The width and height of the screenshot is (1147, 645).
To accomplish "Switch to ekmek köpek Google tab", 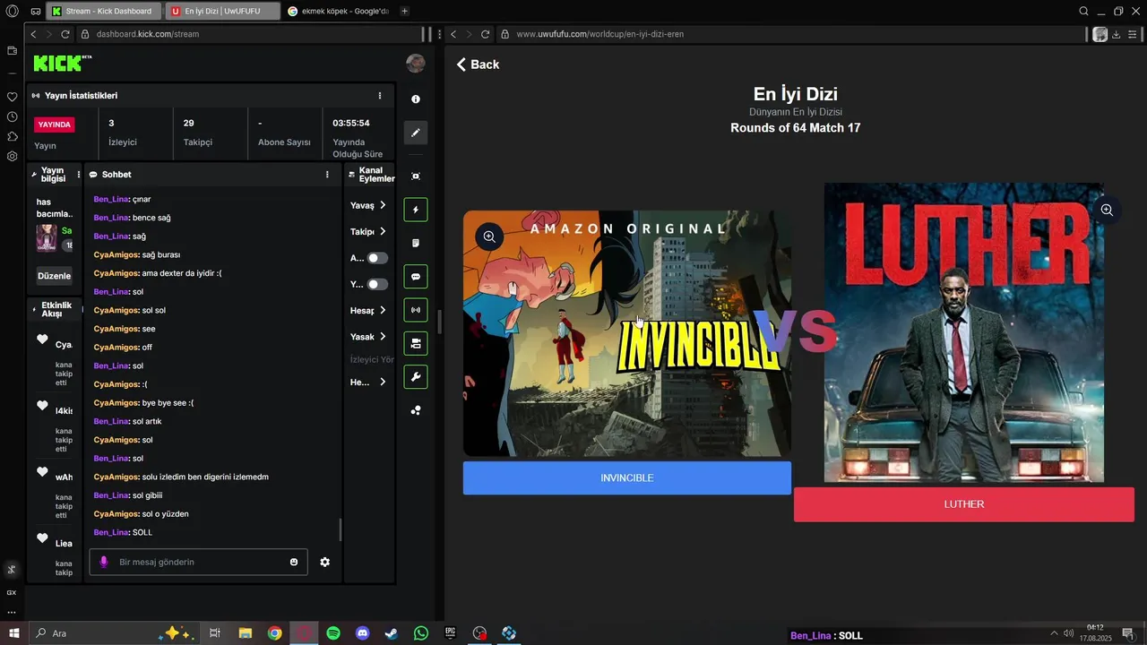I will click(x=339, y=11).
